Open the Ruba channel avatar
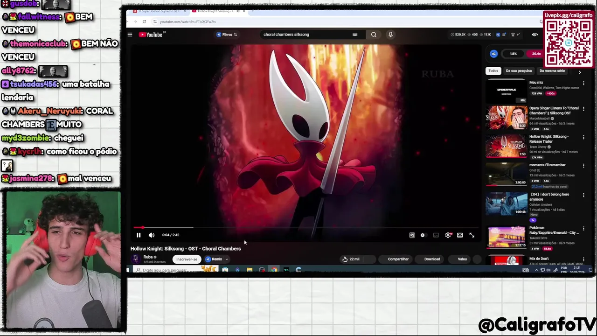The width and height of the screenshot is (597, 336). pyautogui.click(x=135, y=259)
